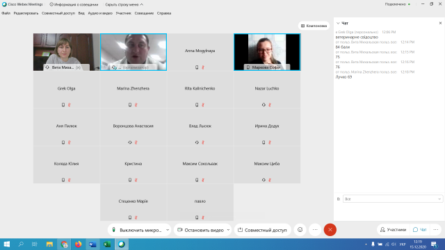Open the Windows notification center icon
Screen dimensions: 445x250
coord(434,244)
